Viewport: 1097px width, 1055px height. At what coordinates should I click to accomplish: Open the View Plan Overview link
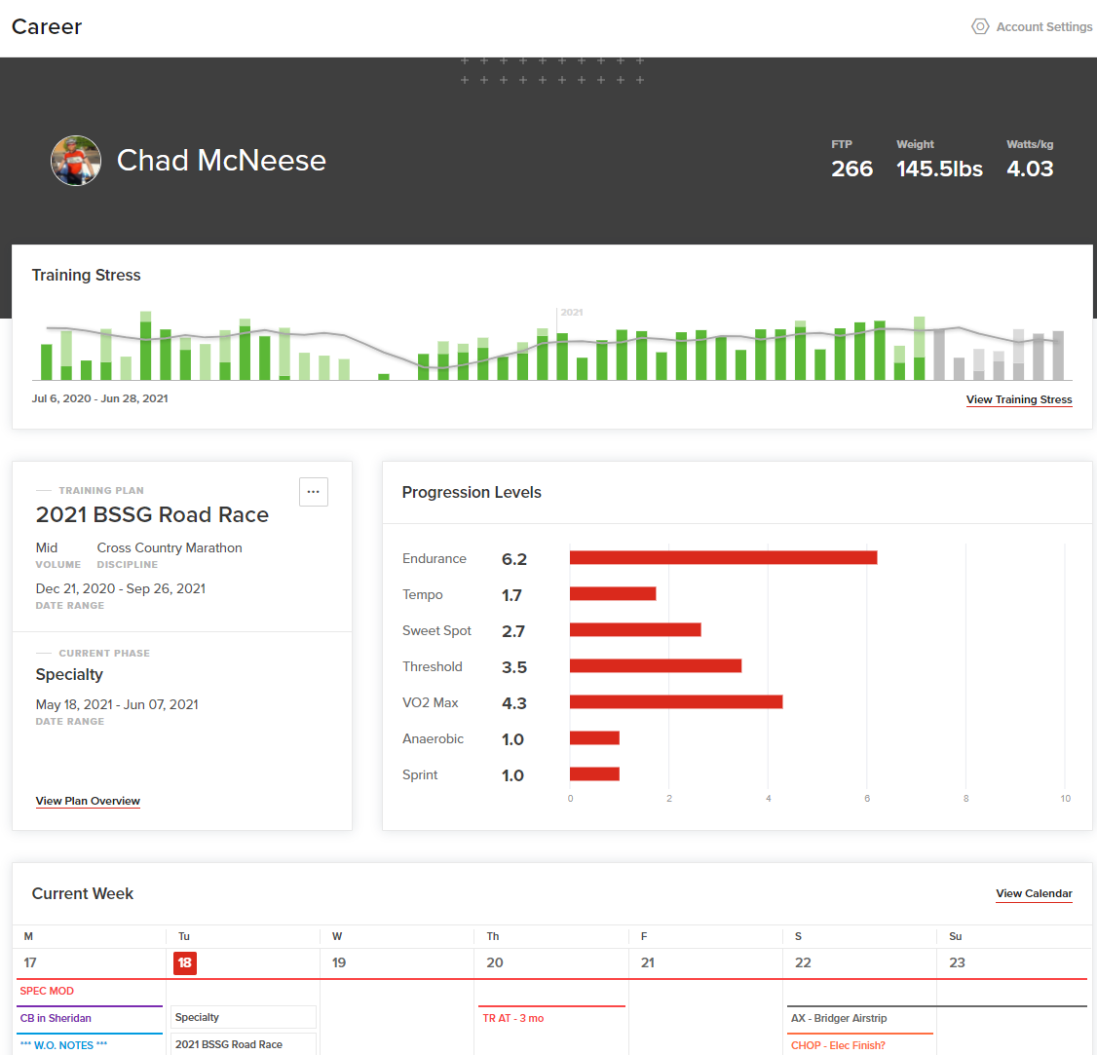(x=88, y=801)
